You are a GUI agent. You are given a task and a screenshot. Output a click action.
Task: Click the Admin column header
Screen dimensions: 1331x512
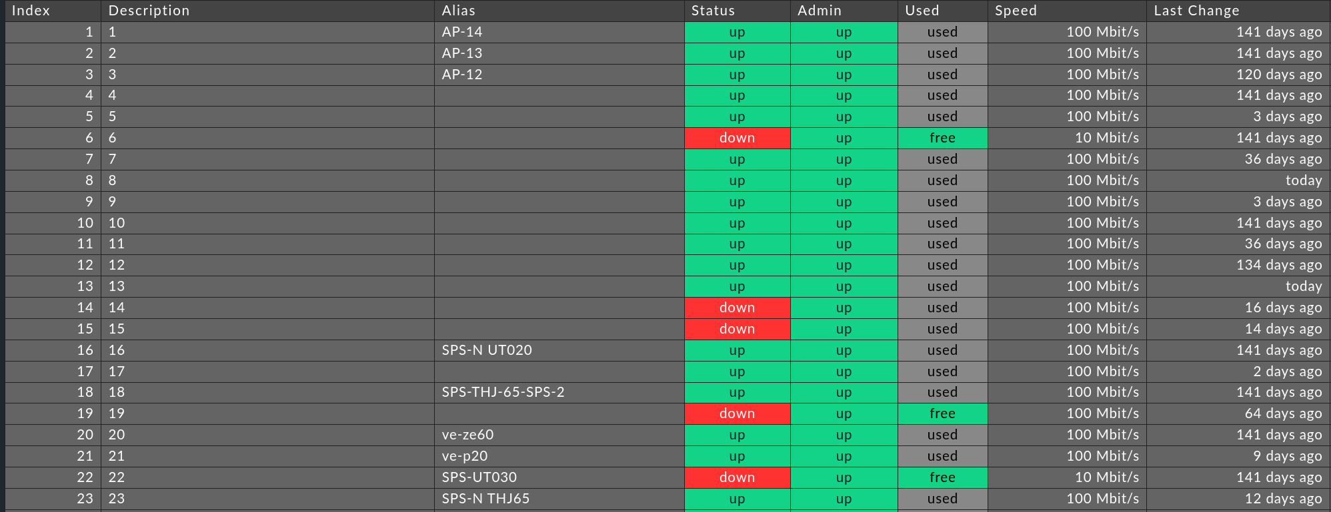[820, 11]
